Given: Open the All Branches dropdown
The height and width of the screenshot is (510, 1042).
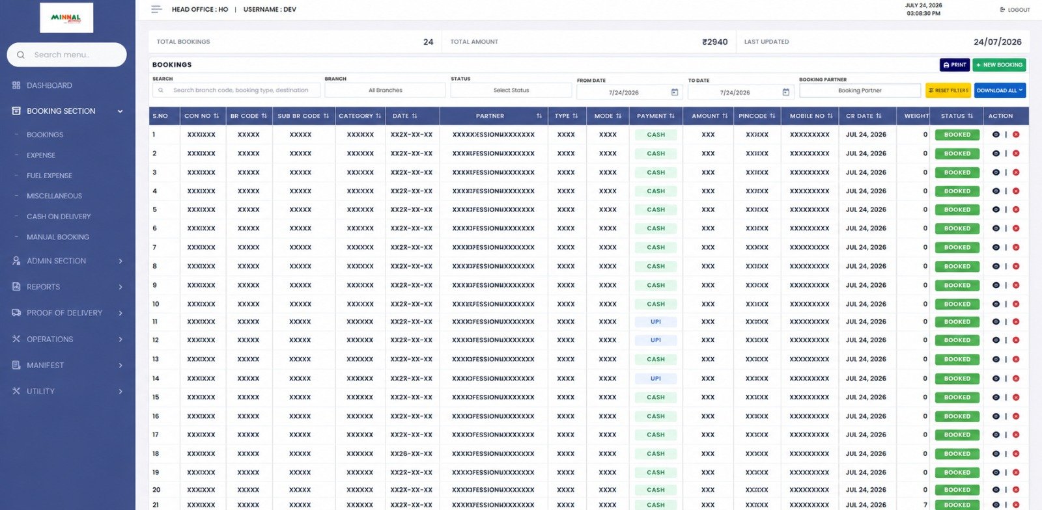Looking at the screenshot, I should (x=385, y=90).
